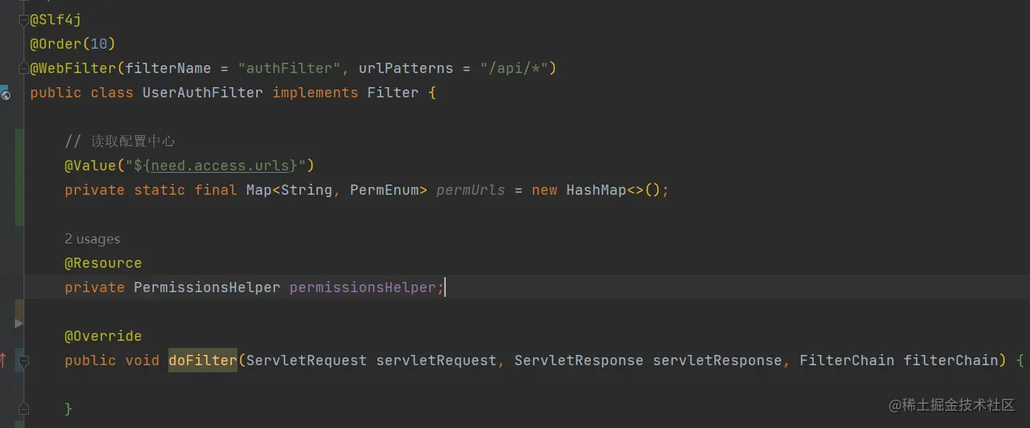The height and width of the screenshot is (428, 1030).
Task: Click the @Resource annotation
Action: pyautogui.click(x=103, y=263)
